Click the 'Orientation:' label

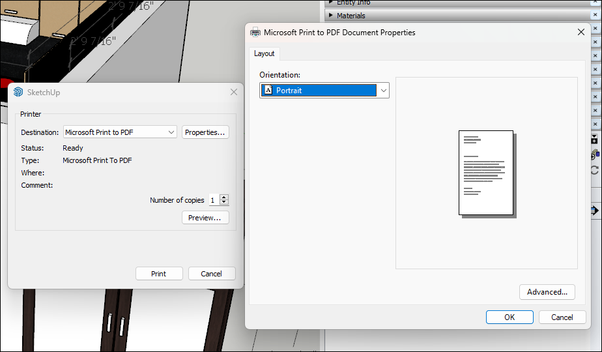click(x=280, y=75)
